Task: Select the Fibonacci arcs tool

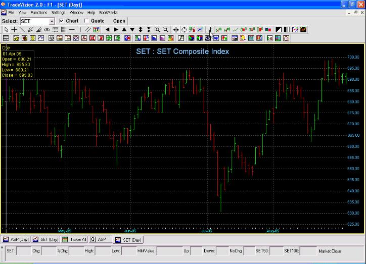Action: tap(47, 30)
